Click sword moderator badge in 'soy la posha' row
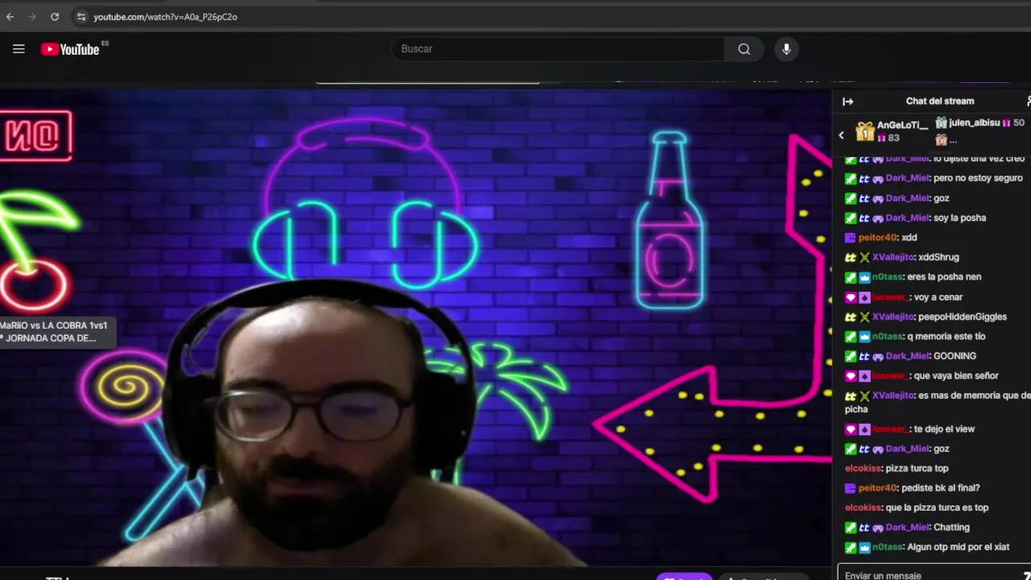The width and height of the screenshot is (1031, 580). (851, 217)
